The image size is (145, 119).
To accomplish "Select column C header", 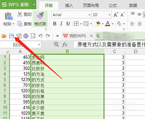I will pos(115,51).
